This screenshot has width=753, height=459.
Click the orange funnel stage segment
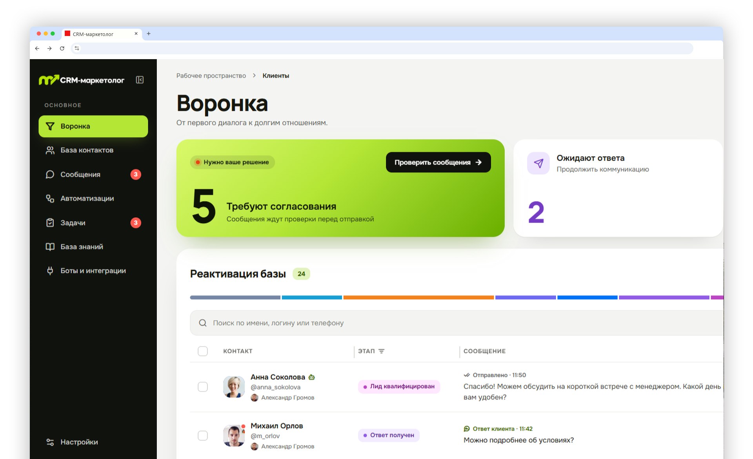418,298
